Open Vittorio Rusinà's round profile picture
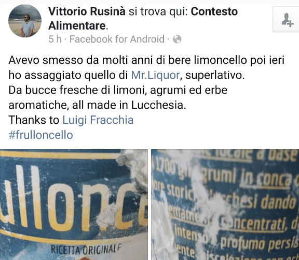The height and width of the screenshot is (260, 299). [25, 21]
